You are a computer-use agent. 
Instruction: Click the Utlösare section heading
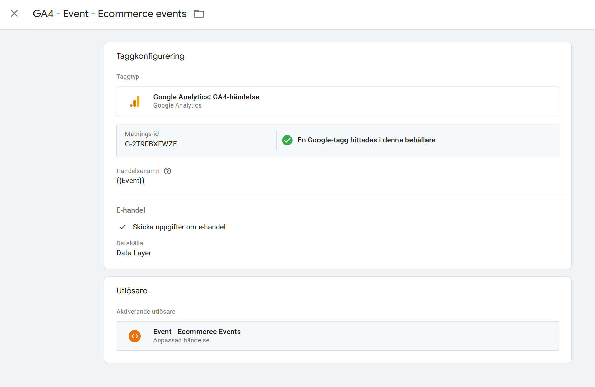click(x=132, y=291)
